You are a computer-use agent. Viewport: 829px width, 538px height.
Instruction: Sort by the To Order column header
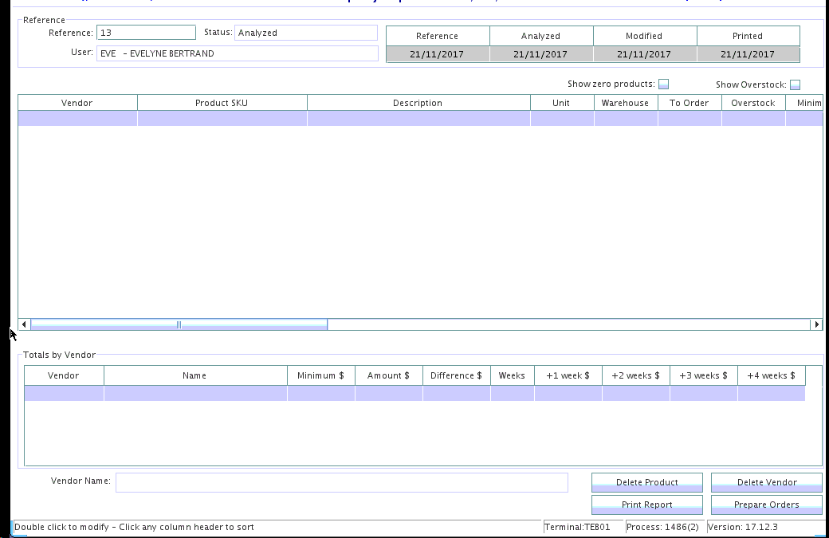(689, 103)
